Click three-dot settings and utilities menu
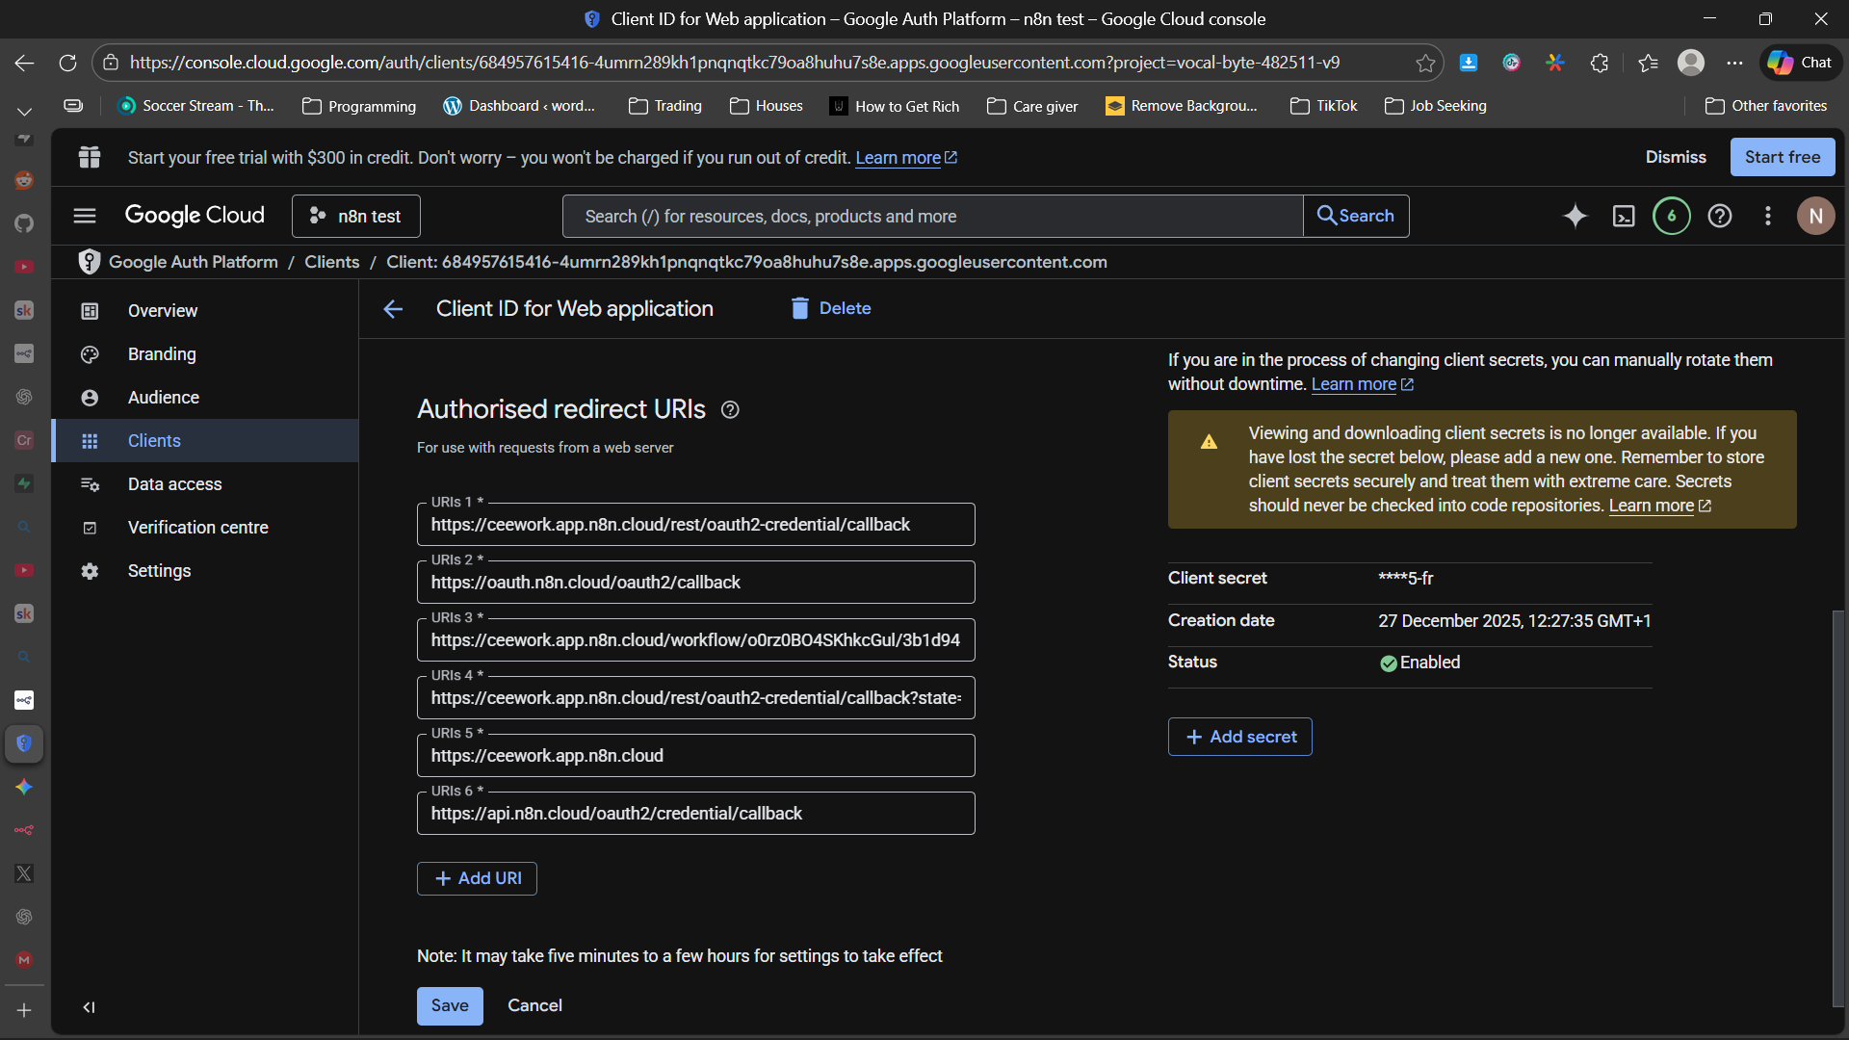The width and height of the screenshot is (1849, 1040). coord(1768,217)
